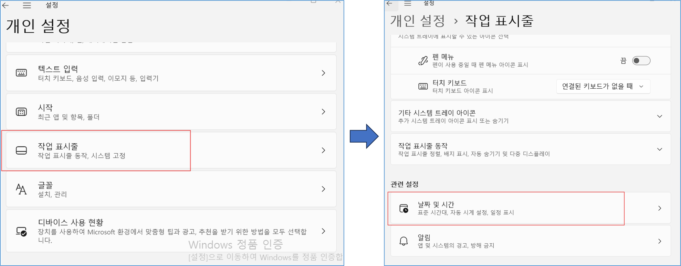The image size is (681, 266).
Task: Click the back arrow in the 개인 설정 window
Action: click(x=6, y=5)
